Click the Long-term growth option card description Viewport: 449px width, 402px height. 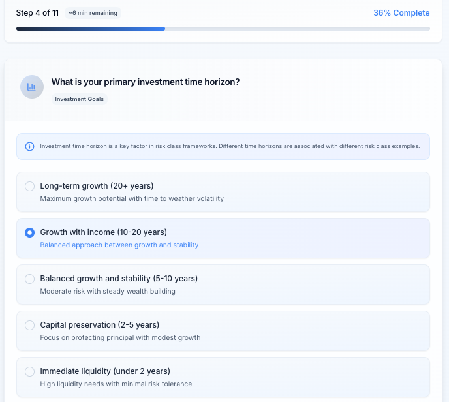[x=132, y=198]
